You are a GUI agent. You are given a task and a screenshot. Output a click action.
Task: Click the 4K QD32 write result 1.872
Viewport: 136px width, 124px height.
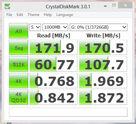pos(103,97)
